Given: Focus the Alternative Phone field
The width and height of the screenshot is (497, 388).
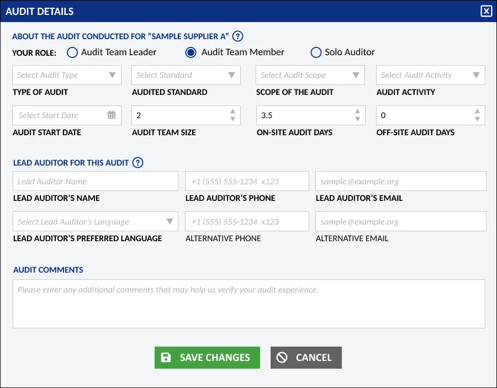Looking at the screenshot, I should point(247,221).
